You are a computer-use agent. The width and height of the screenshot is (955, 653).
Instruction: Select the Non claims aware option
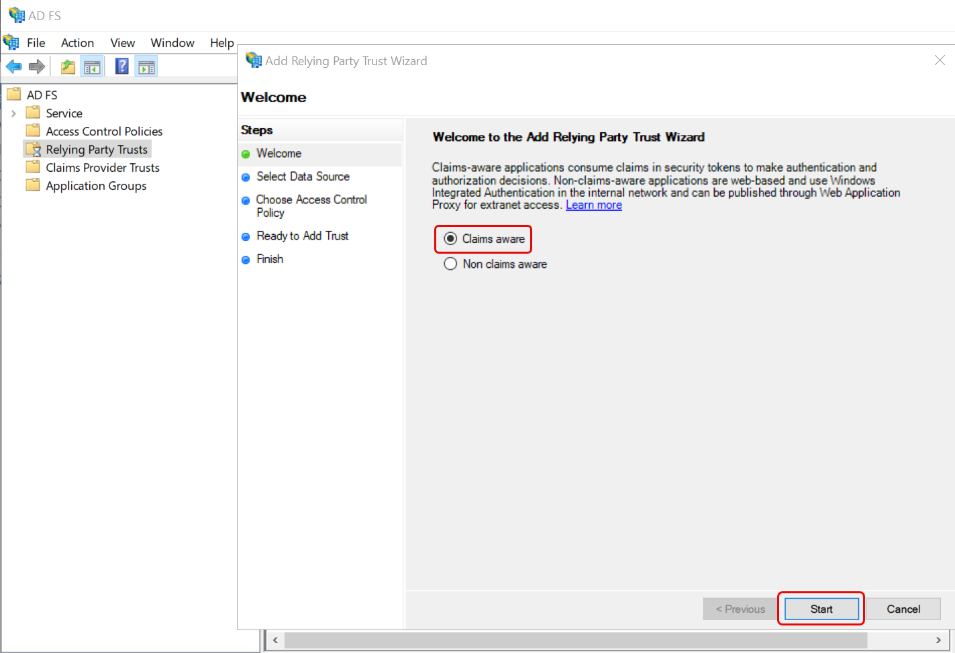pos(450,264)
